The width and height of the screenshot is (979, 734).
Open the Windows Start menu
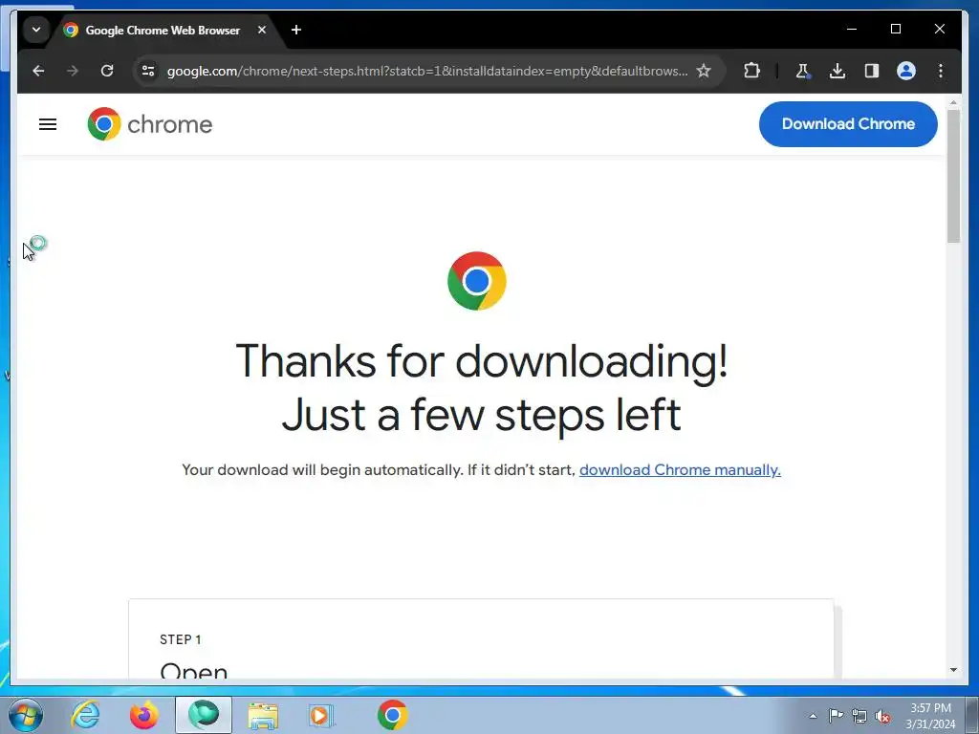(26, 715)
